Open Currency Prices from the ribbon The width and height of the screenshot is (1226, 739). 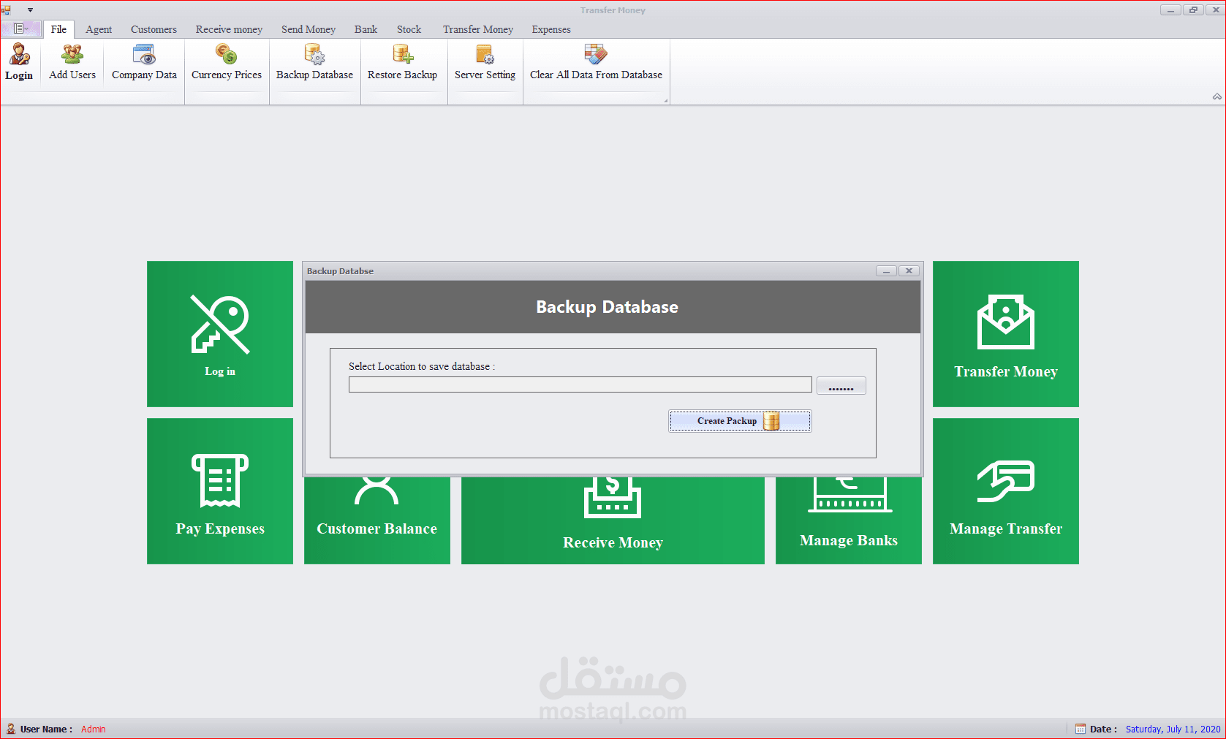coord(227,62)
